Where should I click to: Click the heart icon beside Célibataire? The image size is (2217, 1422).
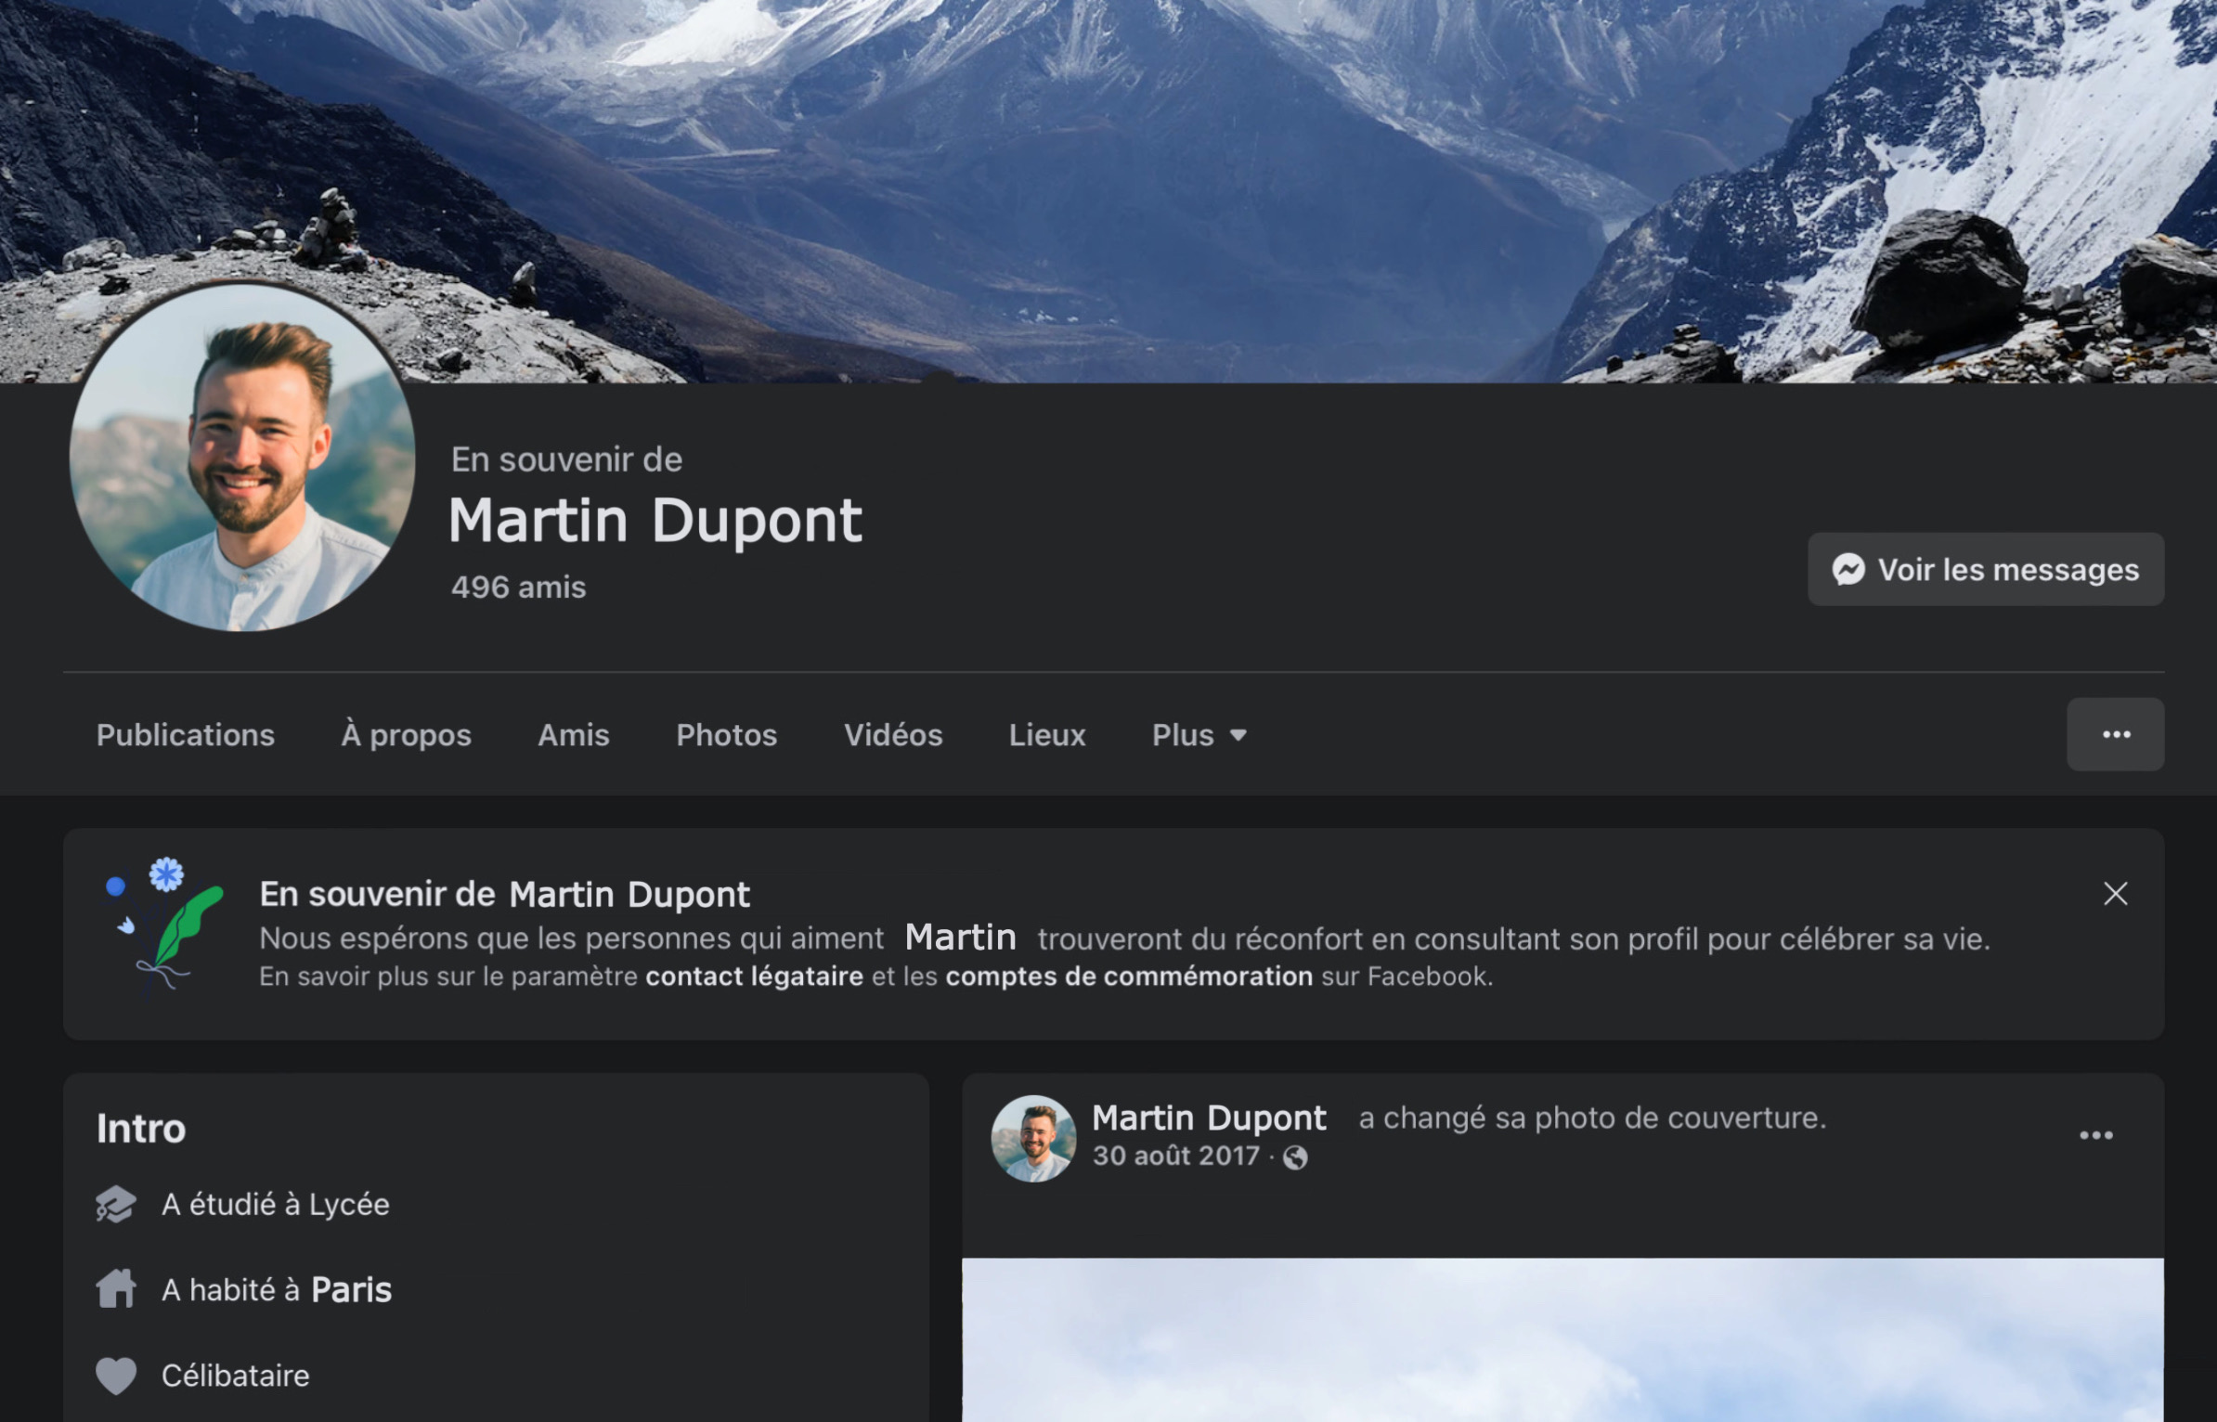pos(116,1374)
